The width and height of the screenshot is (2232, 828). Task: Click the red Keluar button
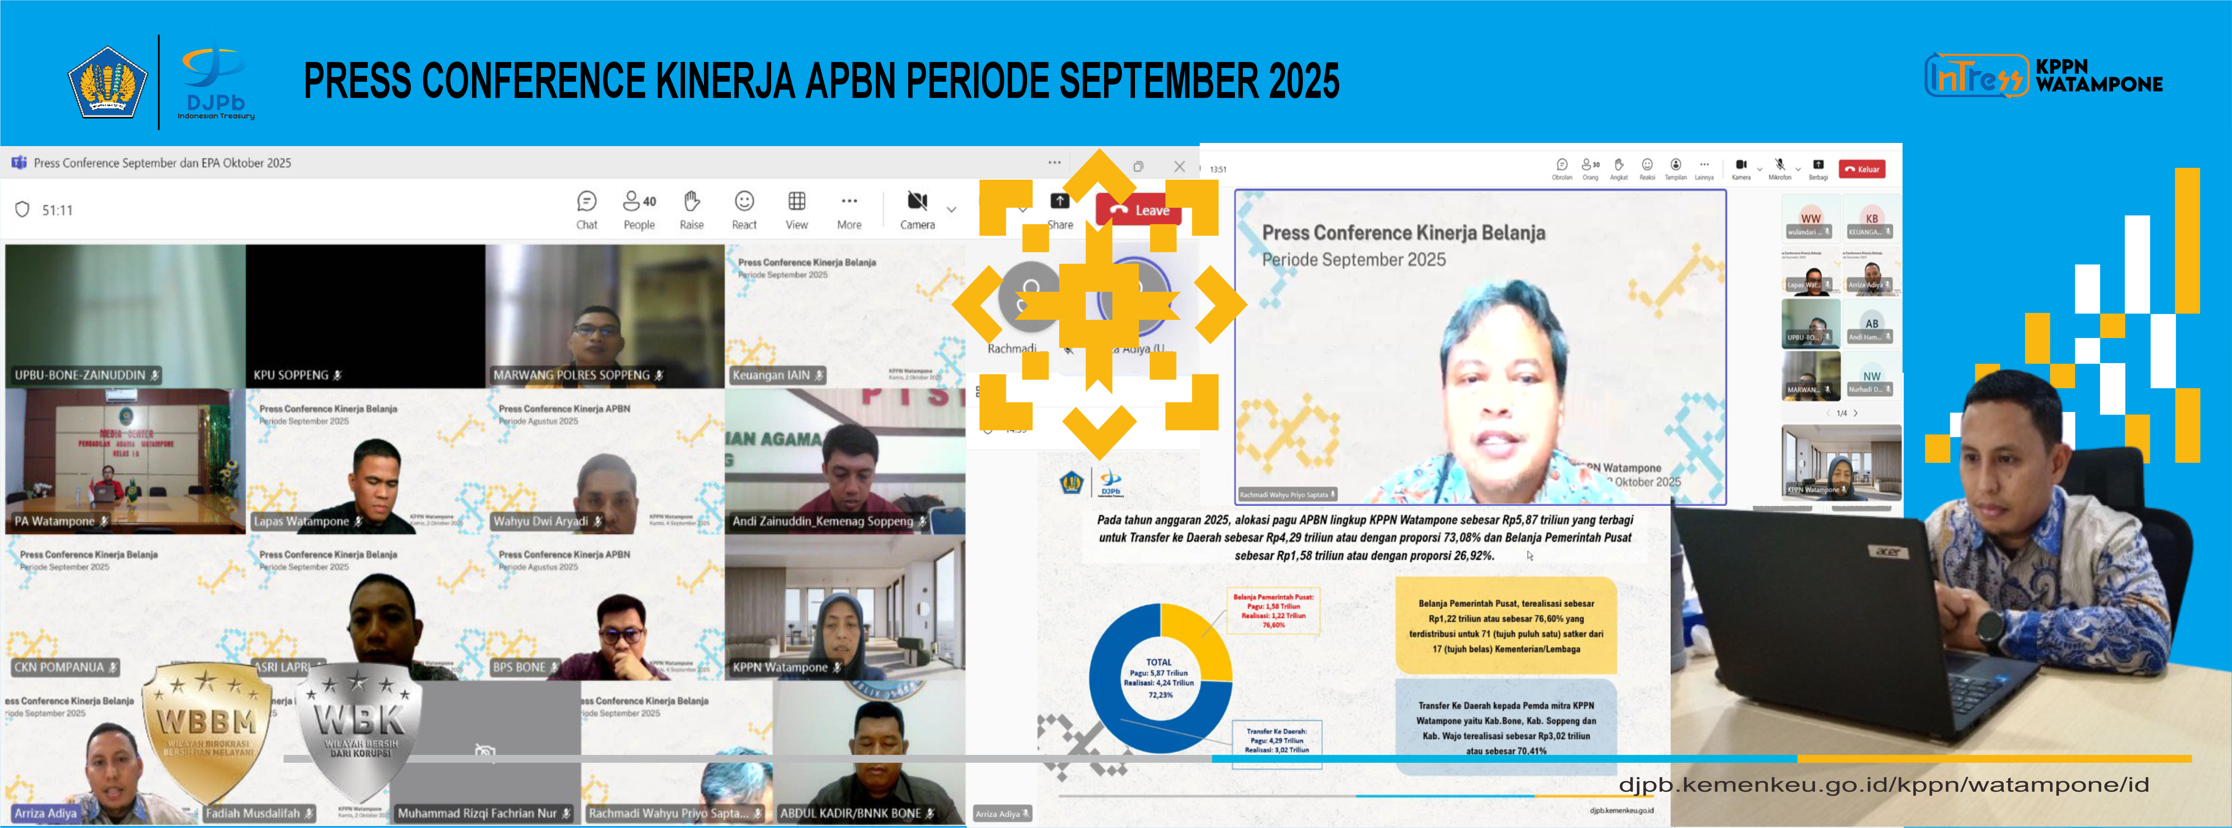(x=1862, y=169)
